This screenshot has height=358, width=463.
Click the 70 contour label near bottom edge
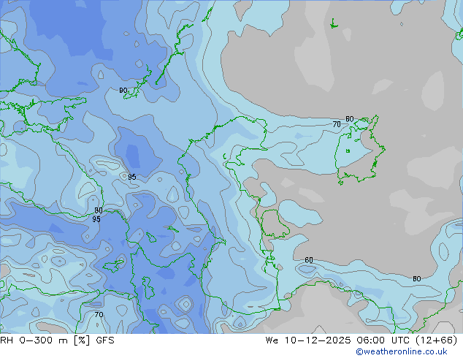(99, 315)
